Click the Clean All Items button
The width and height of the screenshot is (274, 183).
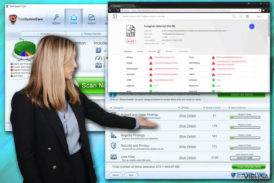242,94
